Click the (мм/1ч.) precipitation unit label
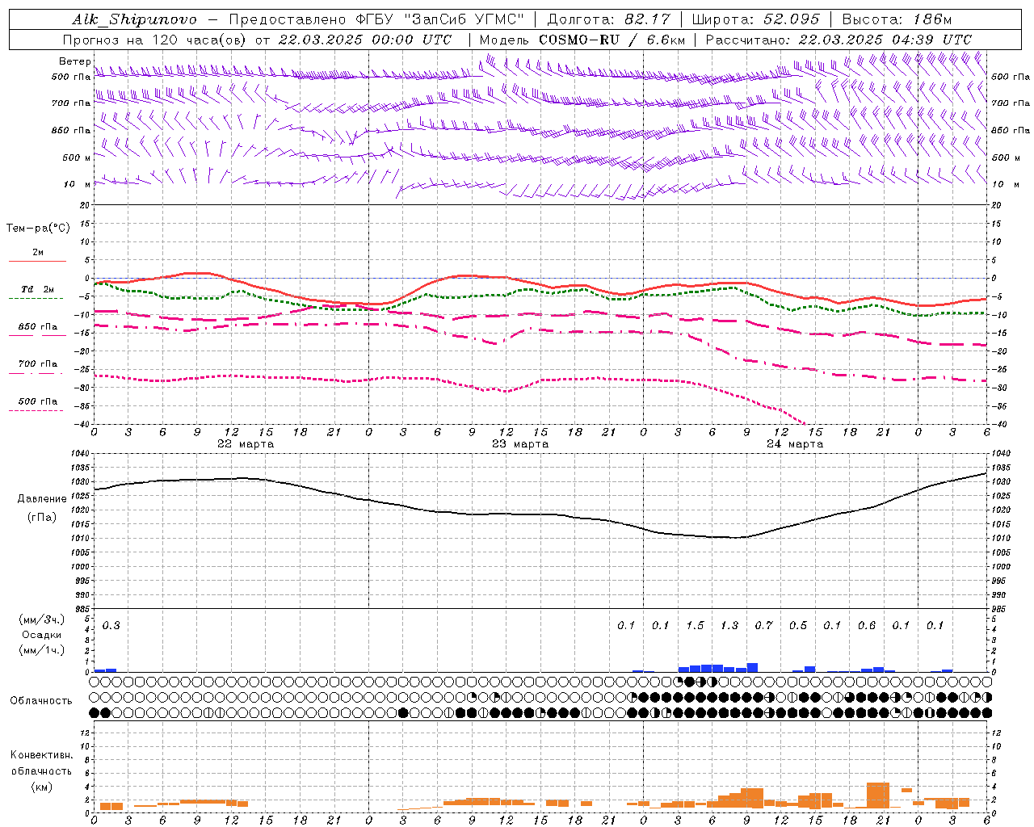Image resolution: width=1034 pixels, height=827 pixels. (x=41, y=650)
